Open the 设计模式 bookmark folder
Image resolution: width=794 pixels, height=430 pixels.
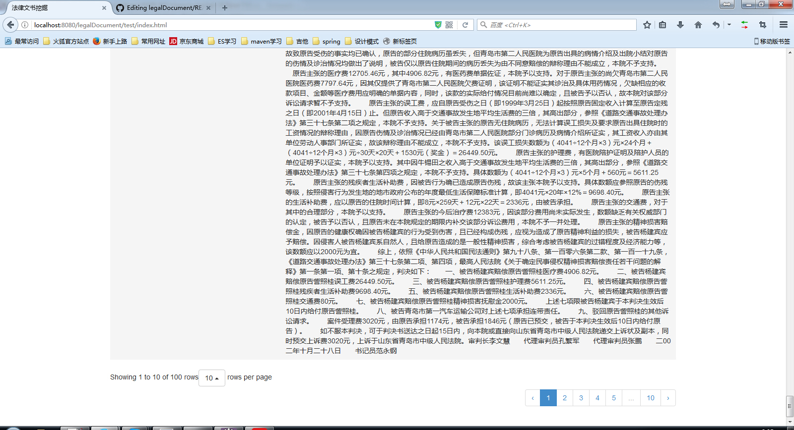coord(362,41)
